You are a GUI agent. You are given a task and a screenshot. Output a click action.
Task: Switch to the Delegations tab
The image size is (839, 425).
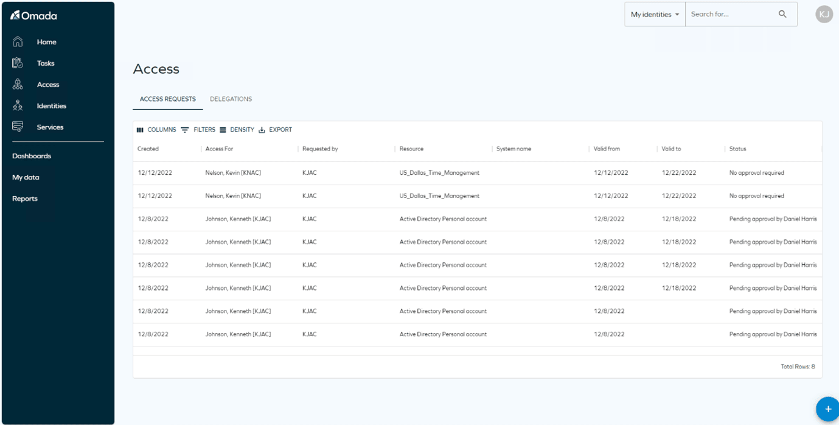coord(231,99)
